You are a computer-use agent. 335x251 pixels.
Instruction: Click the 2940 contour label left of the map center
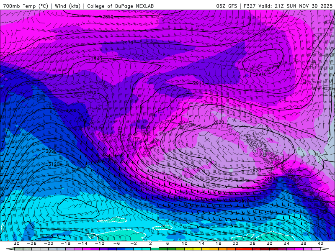pyautogui.click(x=97, y=59)
